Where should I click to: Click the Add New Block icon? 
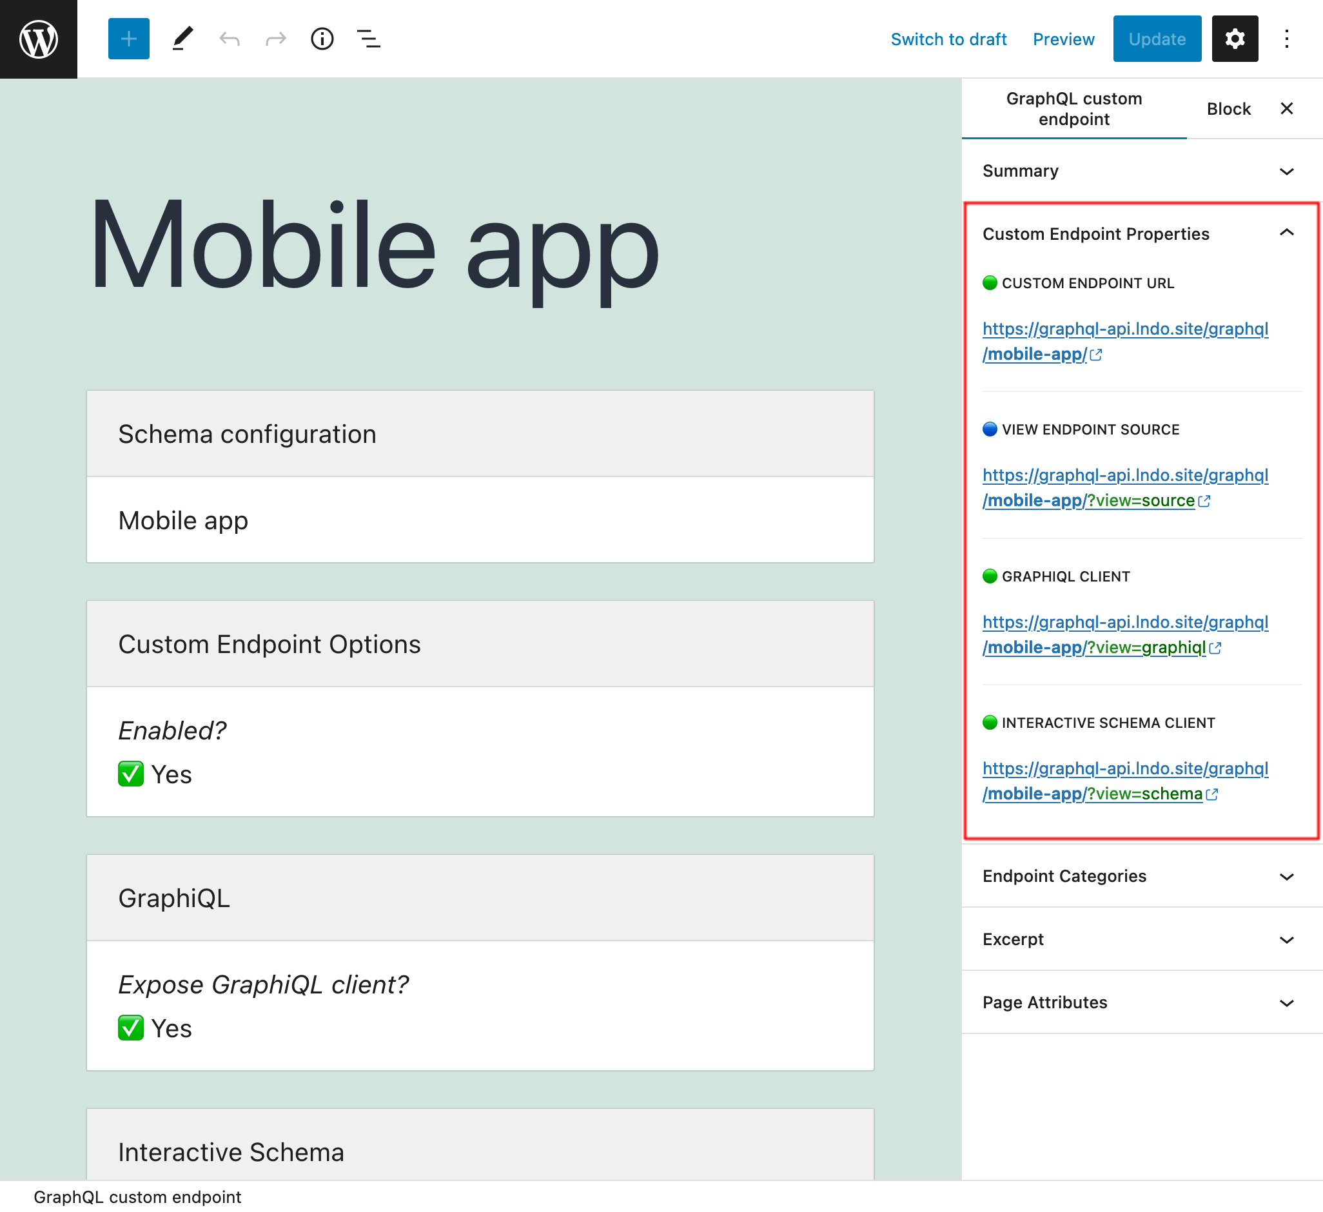pyautogui.click(x=127, y=38)
